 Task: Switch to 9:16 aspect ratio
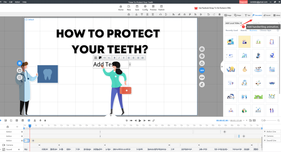point(202,78)
